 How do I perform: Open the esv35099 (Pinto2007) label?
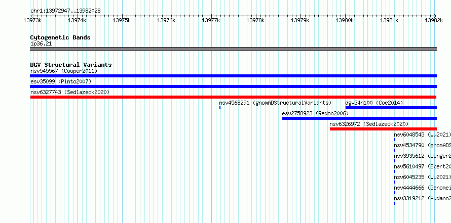point(61,81)
